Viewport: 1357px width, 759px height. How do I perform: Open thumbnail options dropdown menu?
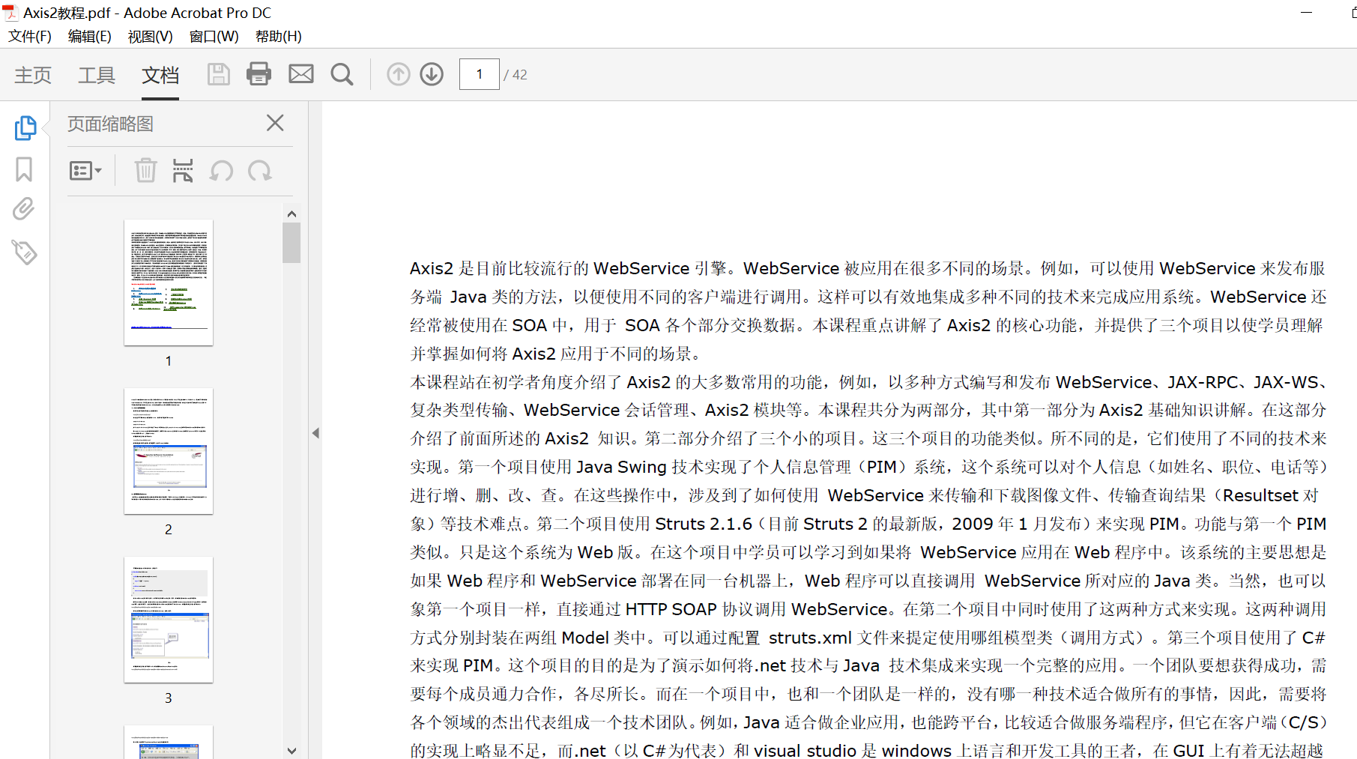[x=85, y=171]
